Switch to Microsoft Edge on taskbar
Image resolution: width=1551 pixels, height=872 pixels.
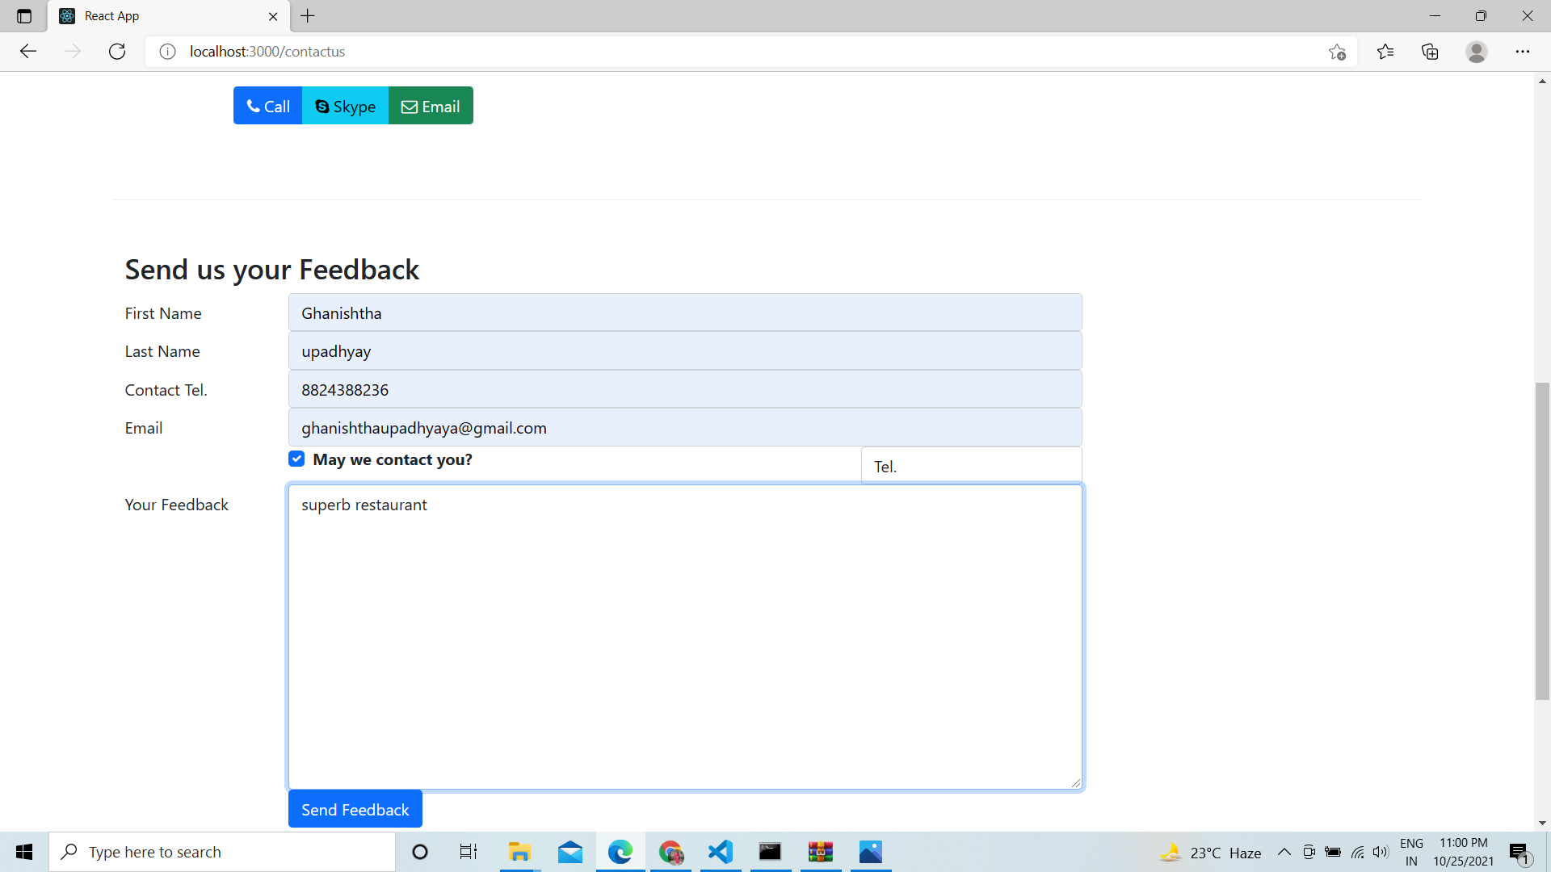pos(620,852)
